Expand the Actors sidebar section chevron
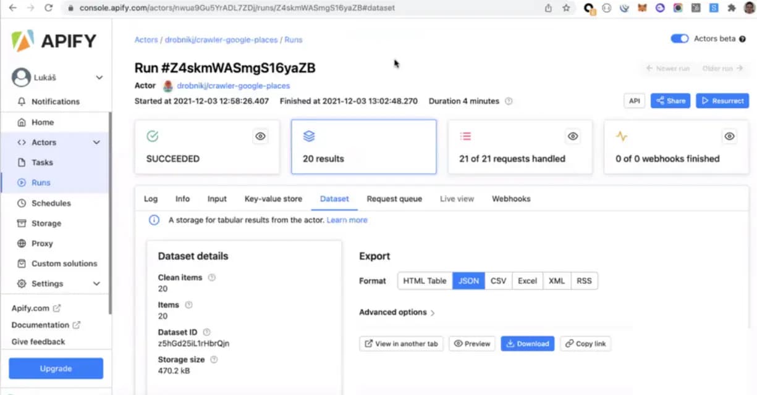 pos(96,142)
